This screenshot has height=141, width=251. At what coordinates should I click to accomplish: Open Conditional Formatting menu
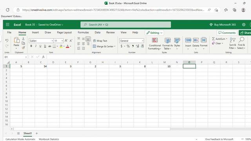(155, 44)
